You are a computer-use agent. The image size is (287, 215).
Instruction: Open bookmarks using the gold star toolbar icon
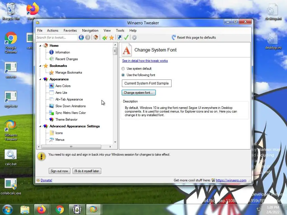(112, 38)
